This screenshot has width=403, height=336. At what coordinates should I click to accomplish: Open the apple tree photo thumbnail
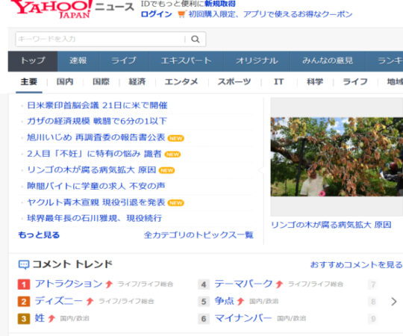(337, 157)
